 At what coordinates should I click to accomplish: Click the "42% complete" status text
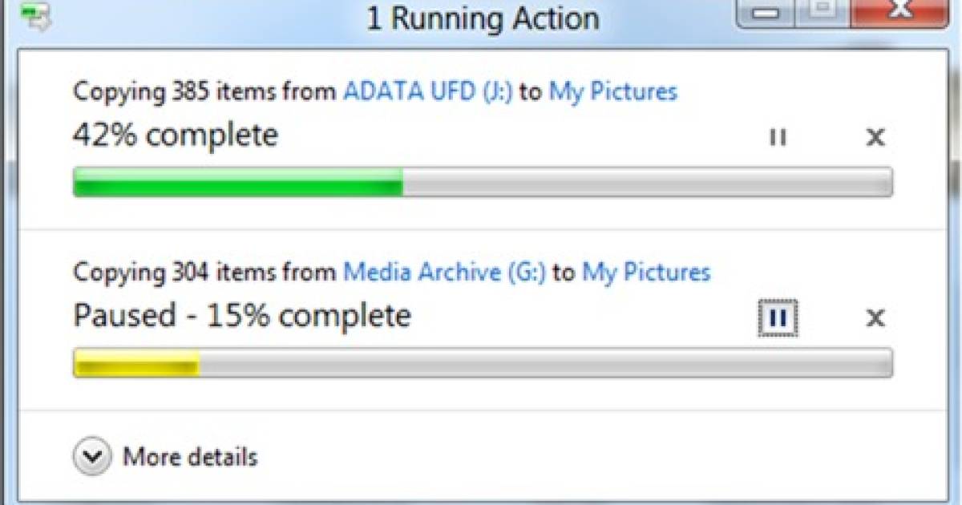(x=176, y=135)
